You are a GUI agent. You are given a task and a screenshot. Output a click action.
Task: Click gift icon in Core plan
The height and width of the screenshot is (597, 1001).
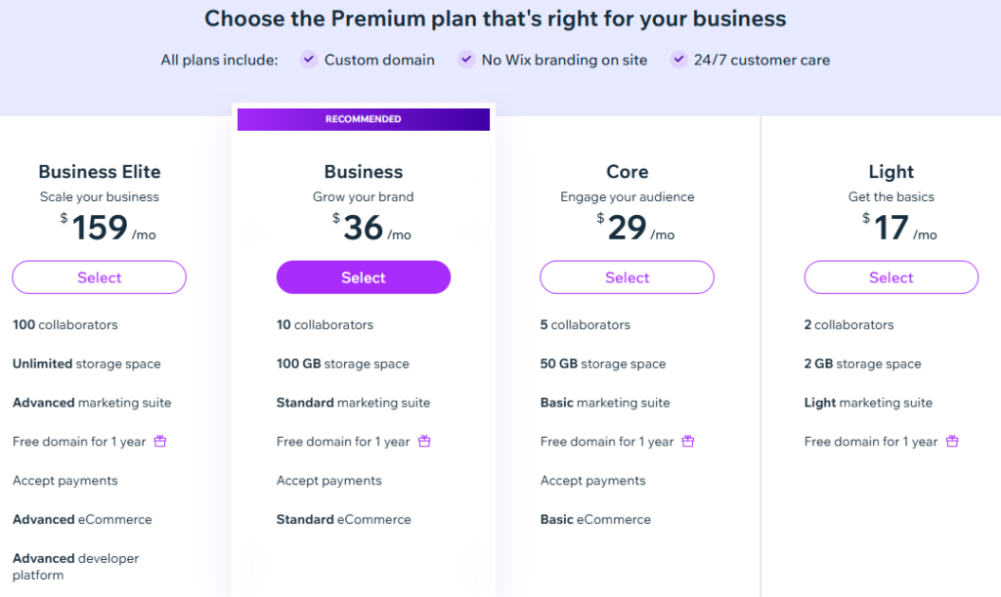point(688,442)
